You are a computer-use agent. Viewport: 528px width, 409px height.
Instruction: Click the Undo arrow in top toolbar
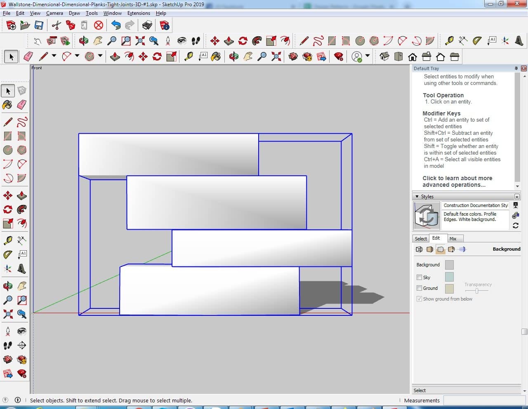116,26
